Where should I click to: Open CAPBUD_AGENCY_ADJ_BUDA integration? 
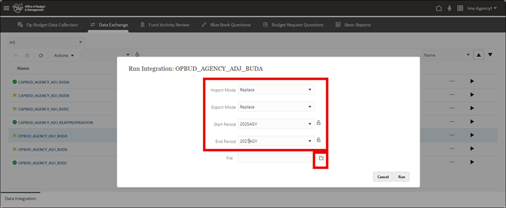(43, 82)
